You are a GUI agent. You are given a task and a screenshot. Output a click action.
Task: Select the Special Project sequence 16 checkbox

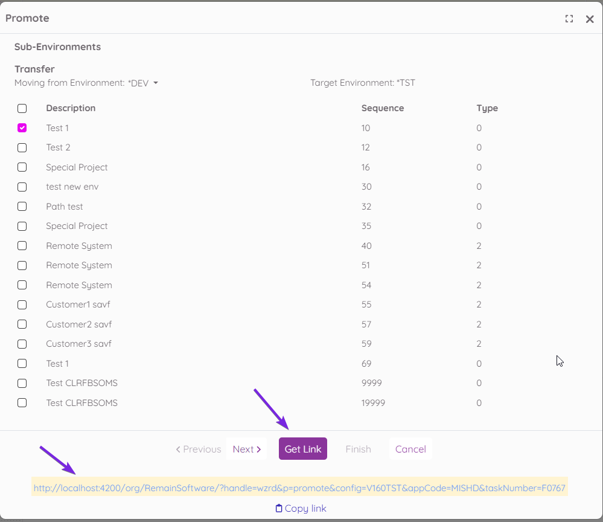pyautogui.click(x=22, y=167)
